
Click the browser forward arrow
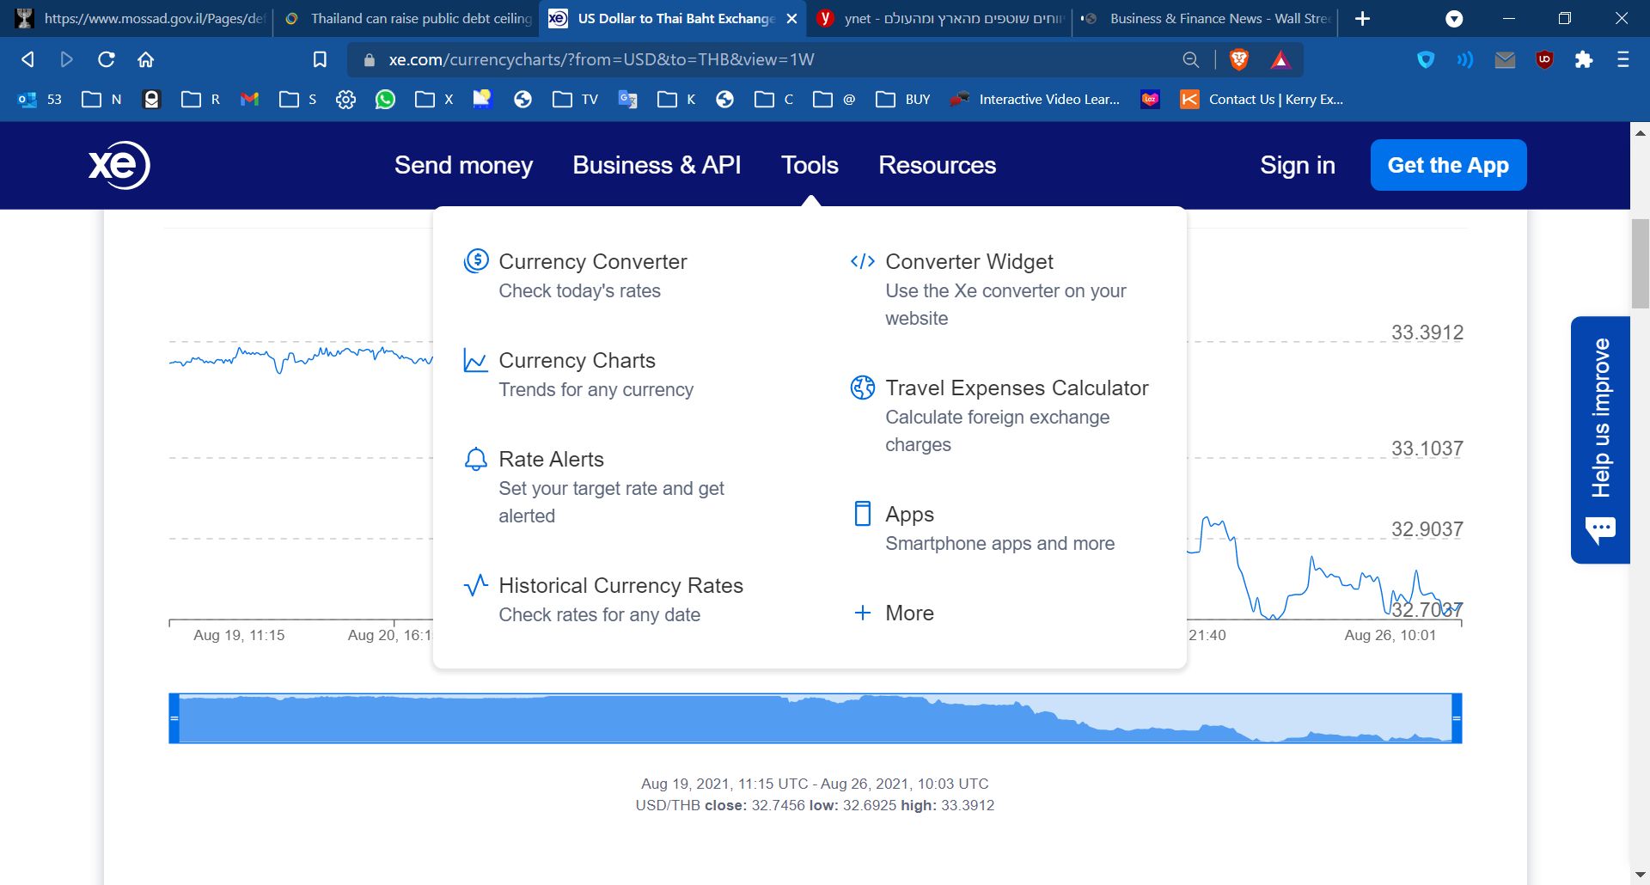click(66, 59)
